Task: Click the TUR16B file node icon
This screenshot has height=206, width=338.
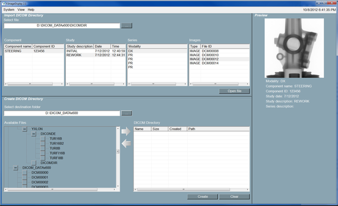Action: tap(43, 139)
